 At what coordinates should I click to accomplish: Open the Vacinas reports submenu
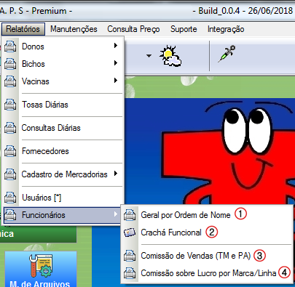point(63,81)
